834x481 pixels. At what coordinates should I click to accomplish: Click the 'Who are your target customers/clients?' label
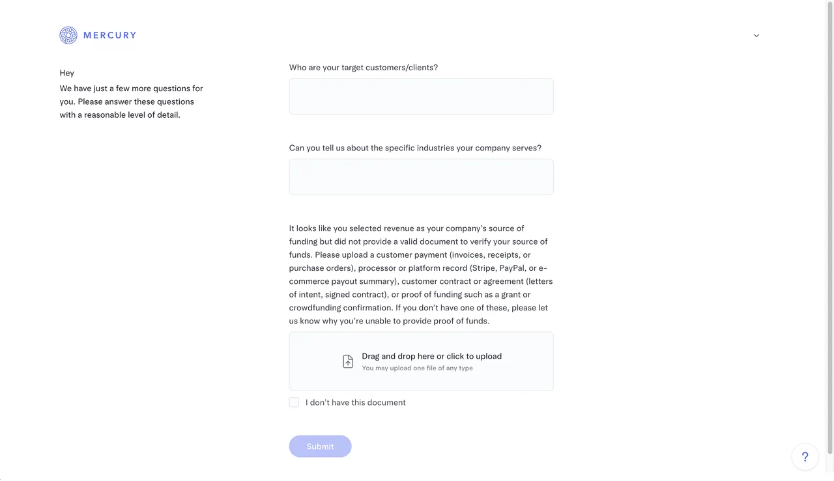click(363, 68)
